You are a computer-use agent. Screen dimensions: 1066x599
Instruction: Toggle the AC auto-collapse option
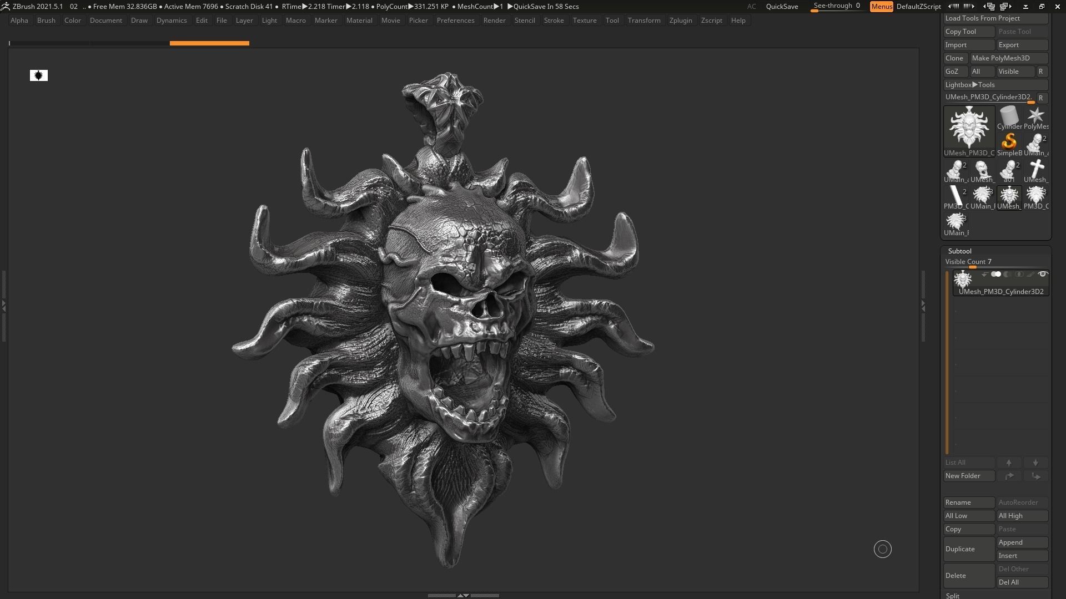tap(751, 7)
